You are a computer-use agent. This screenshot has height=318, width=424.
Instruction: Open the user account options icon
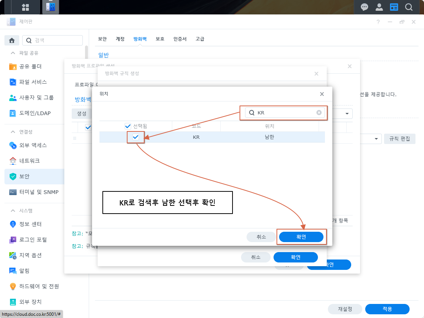[x=379, y=7]
